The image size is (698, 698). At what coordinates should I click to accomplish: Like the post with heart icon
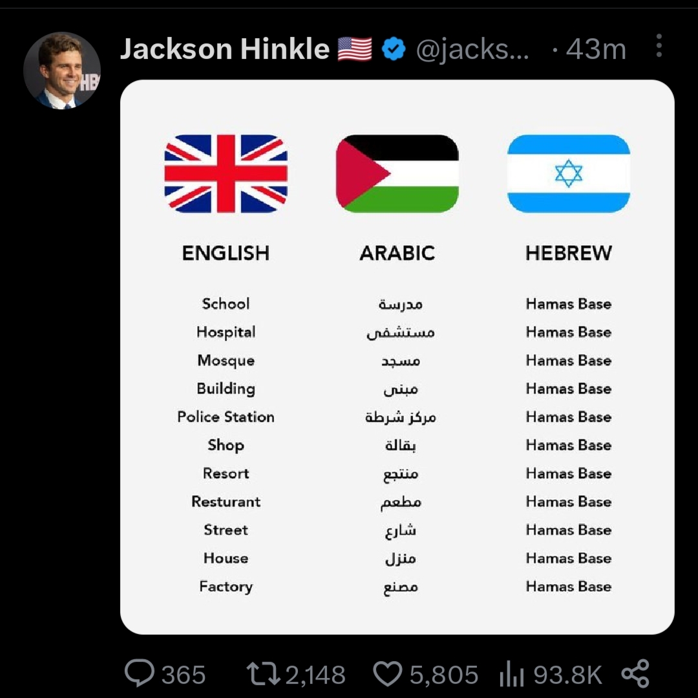click(388, 673)
